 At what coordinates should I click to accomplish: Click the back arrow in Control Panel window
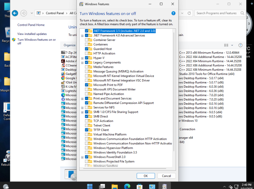click(x=15, y=13)
